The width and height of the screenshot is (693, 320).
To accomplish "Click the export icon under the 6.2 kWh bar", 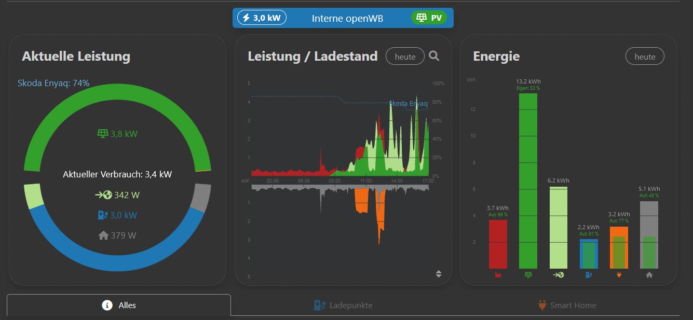I will coord(559,275).
